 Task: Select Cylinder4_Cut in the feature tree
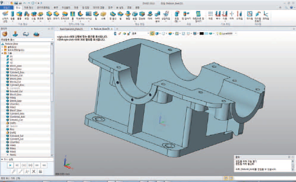click(16, 136)
